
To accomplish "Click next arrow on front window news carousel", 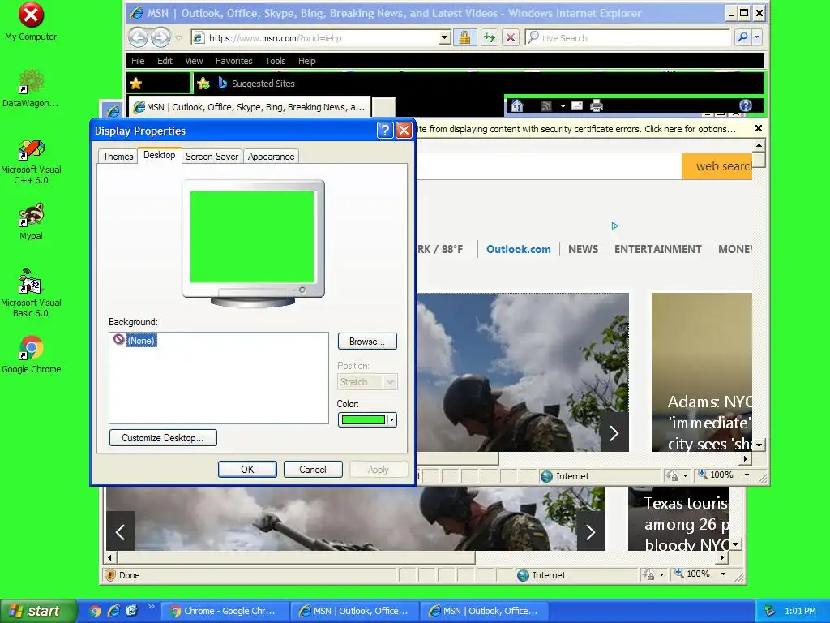I will coord(614,433).
